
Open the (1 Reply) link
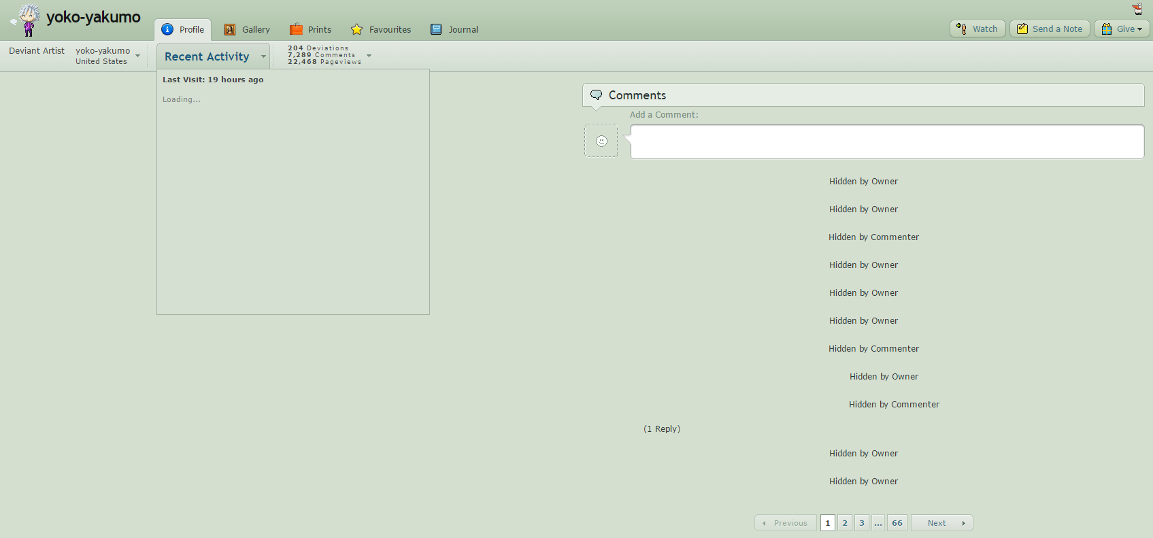click(x=662, y=428)
